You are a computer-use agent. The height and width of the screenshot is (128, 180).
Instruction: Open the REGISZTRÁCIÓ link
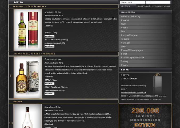143,6
